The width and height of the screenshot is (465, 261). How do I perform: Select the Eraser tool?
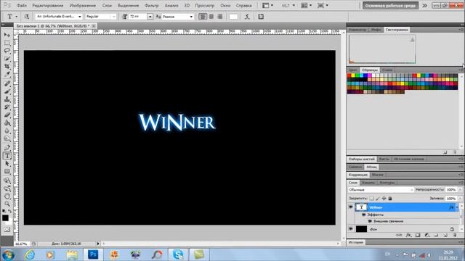click(7, 115)
